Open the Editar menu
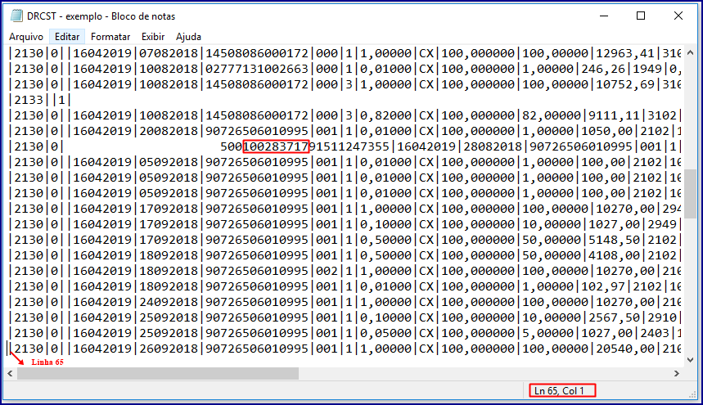The height and width of the screenshot is (405, 703). 67,37
